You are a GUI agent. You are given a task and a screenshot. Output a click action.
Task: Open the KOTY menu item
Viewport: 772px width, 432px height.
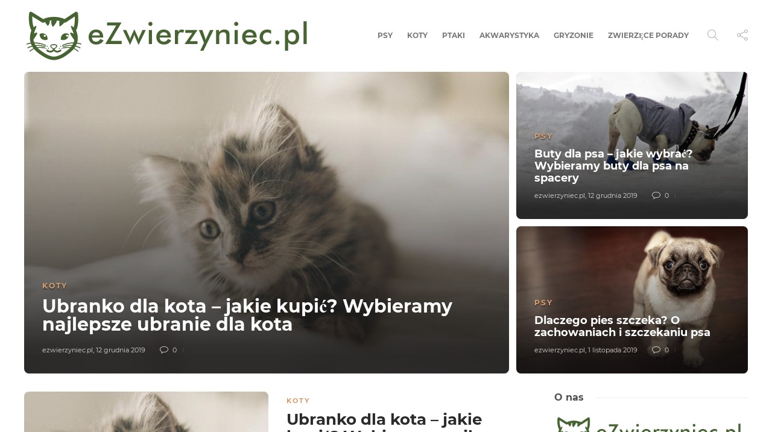pyautogui.click(x=417, y=36)
